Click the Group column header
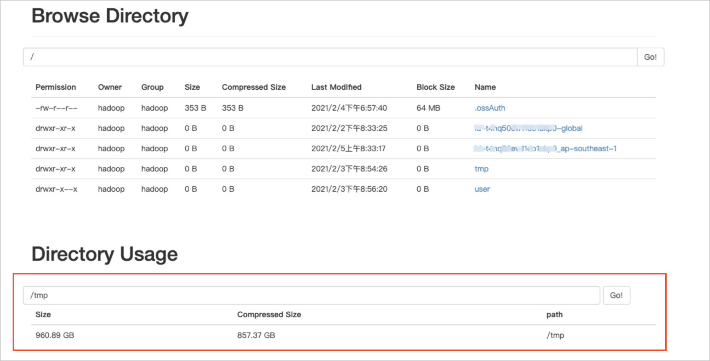 (152, 87)
